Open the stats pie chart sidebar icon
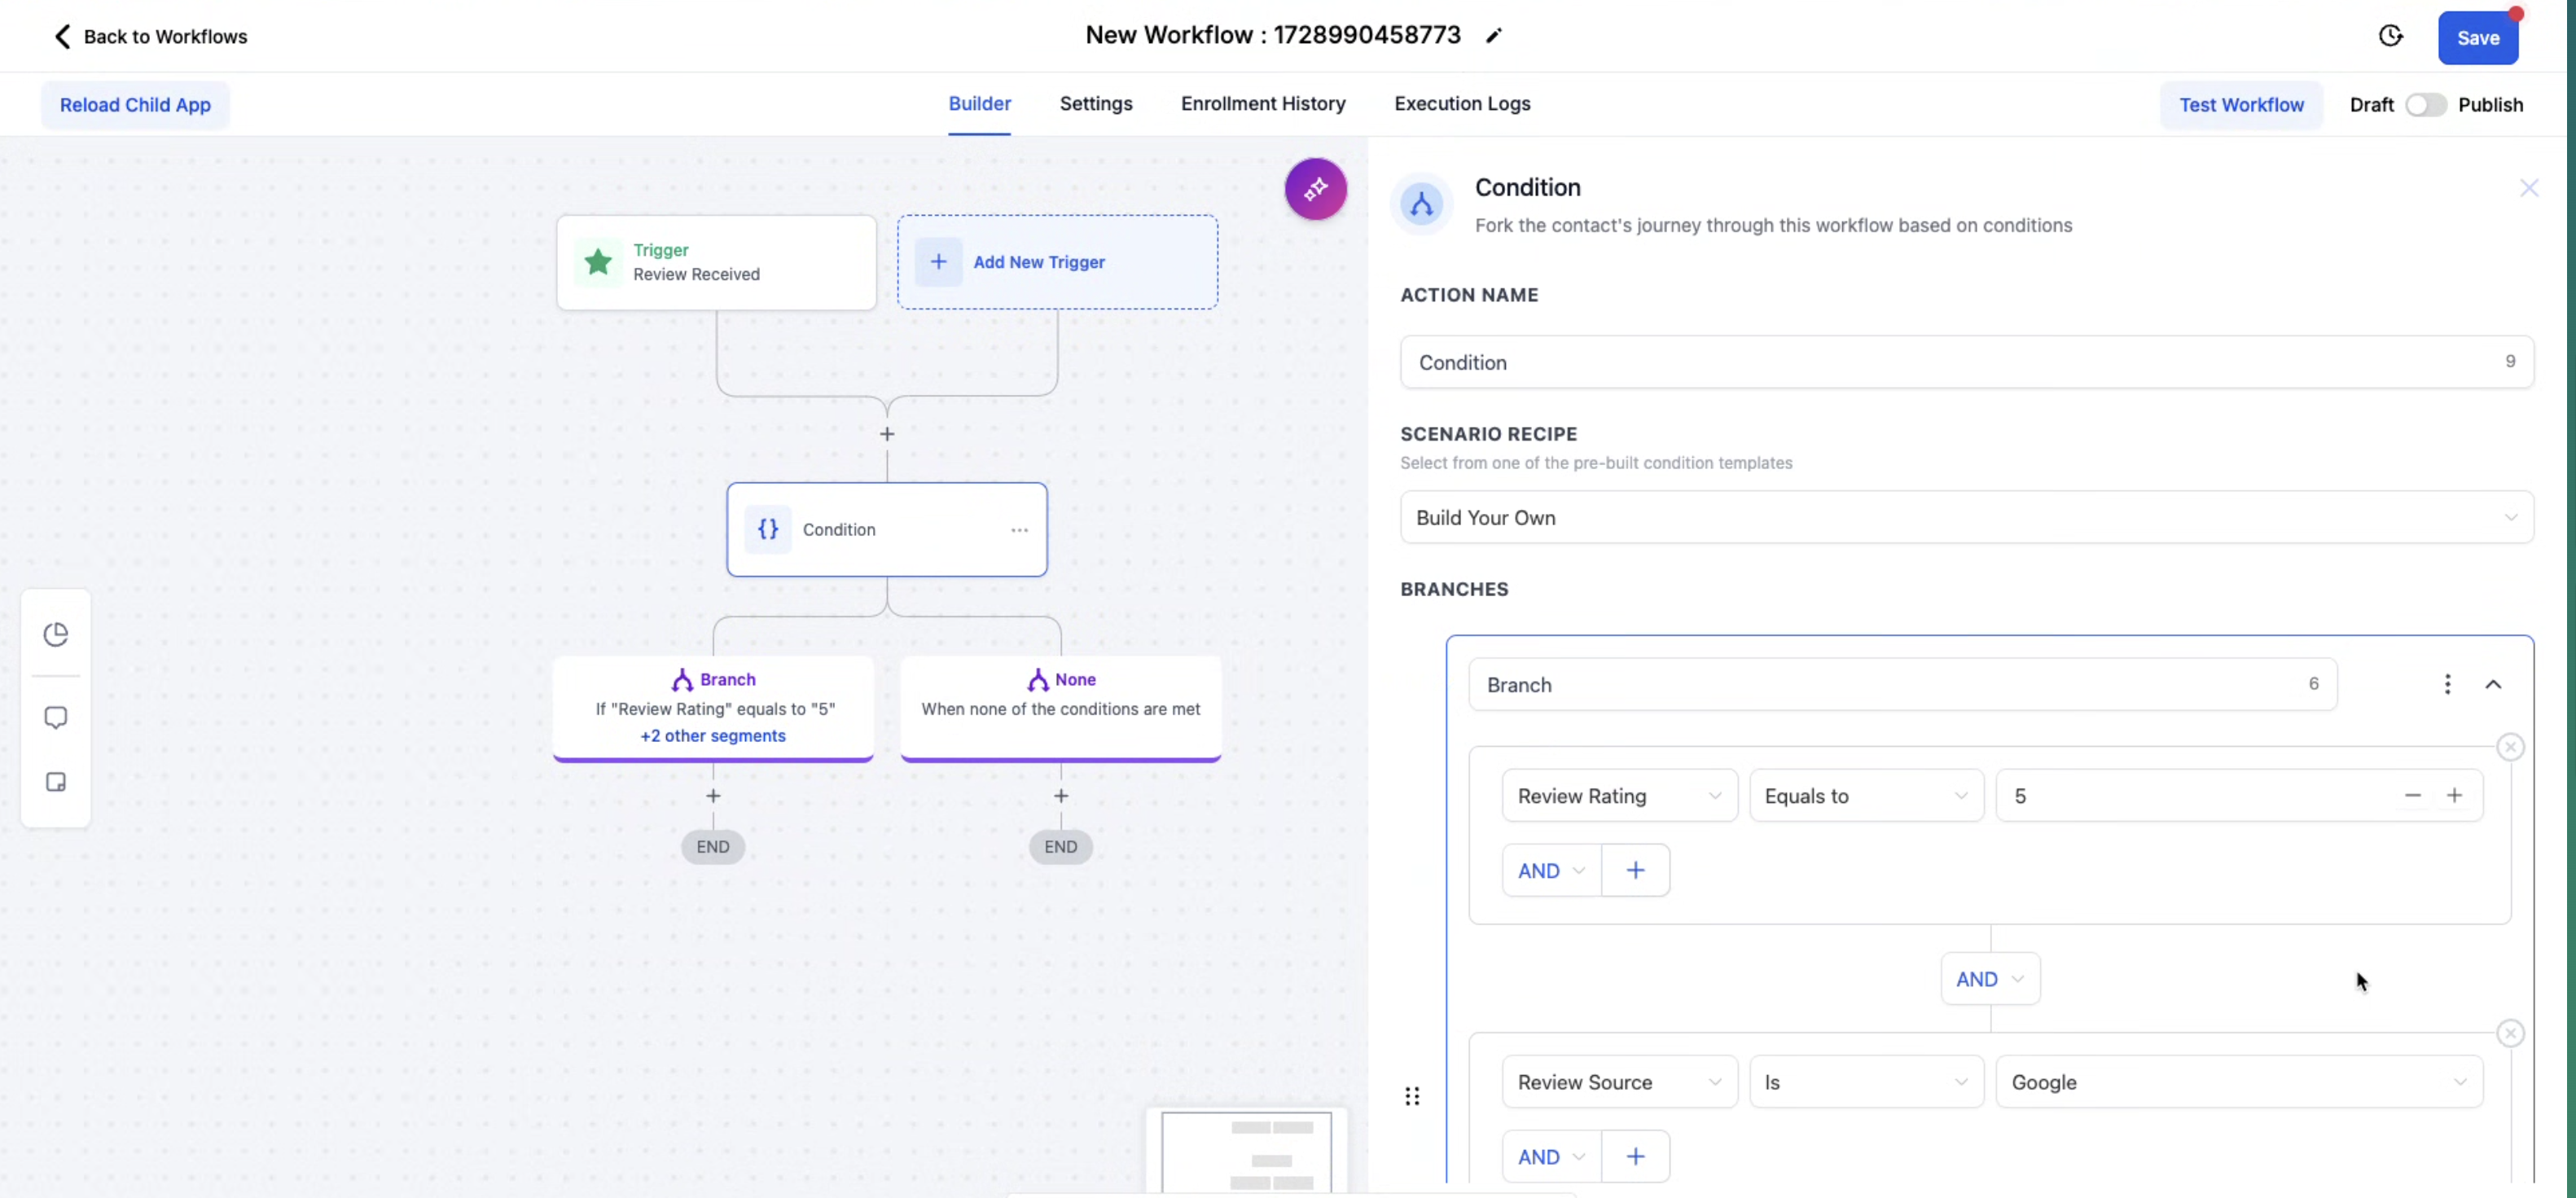Image resolution: width=2576 pixels, height=1198 pixels. (x=56, y=634)
